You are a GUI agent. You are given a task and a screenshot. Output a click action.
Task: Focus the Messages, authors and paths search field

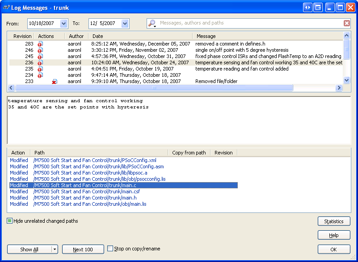pyautogui.click(x=250, y=23)
